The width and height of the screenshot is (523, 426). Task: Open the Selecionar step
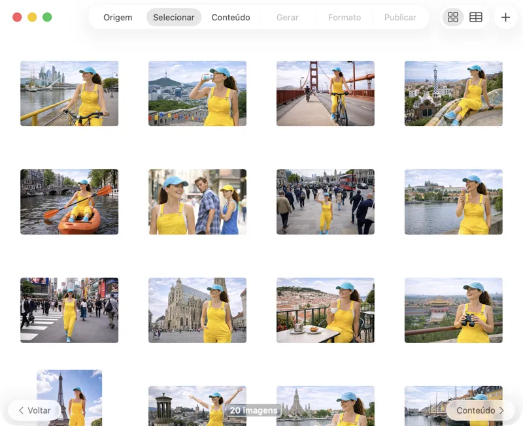pos(174,18)
